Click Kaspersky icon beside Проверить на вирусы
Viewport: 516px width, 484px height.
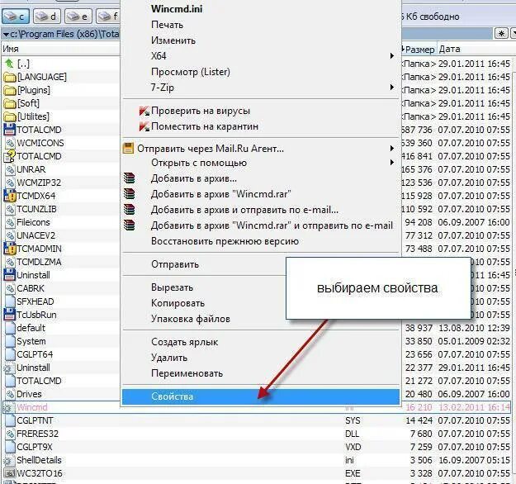[x=144, y=111]
